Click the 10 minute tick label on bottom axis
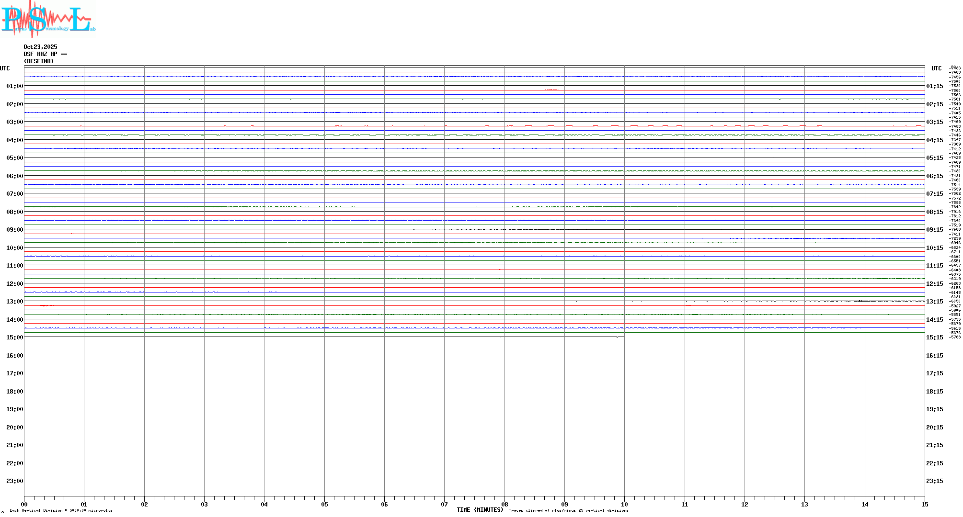 click(624, 504)
